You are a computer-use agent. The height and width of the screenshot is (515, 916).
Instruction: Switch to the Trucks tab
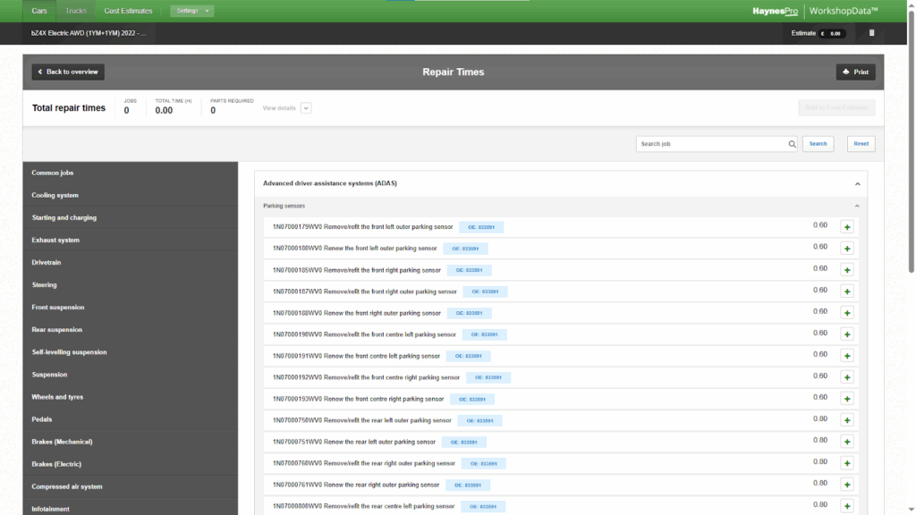click(77, 11)
